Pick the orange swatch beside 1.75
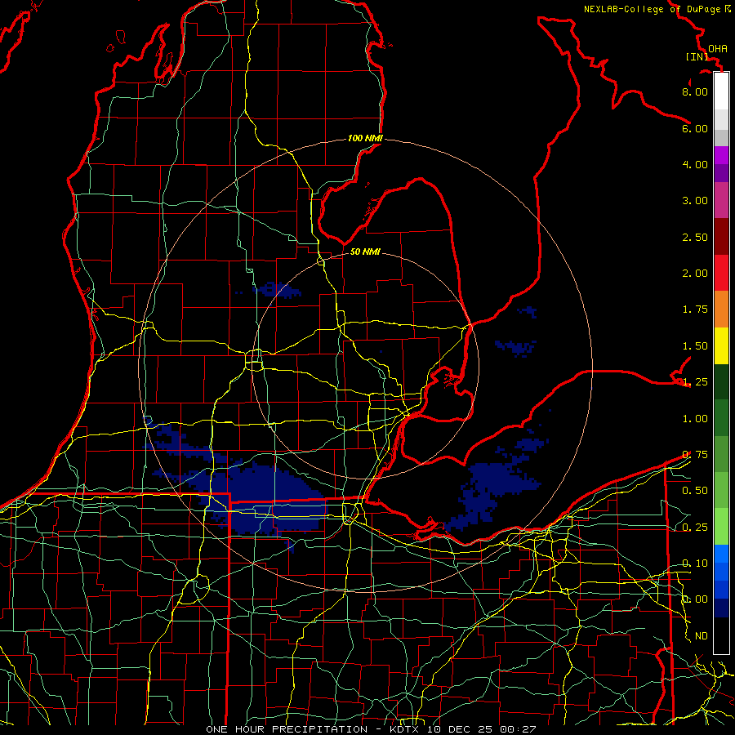Screen dimensions: 735x735 (x=721, y=310)
